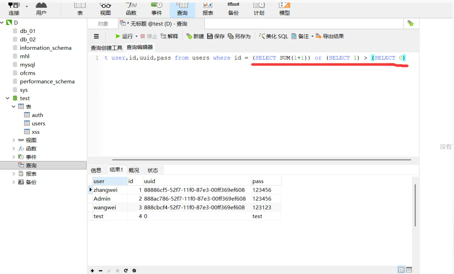This screenshot has width=454, height=274.
Task: Switch to the 查询创建工具 tab
Action: click(106, 48)
